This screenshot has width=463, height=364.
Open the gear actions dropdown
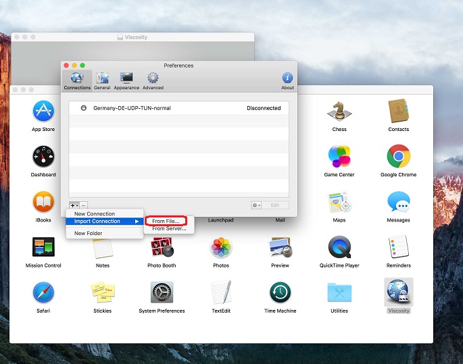pyautogui.click(x=255, y=205)
